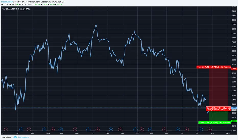238x140 pixels.
Task: Click the 'GENERAL ELECTRIC CO, D, BATS' chart title
Action: coord(16,9)
